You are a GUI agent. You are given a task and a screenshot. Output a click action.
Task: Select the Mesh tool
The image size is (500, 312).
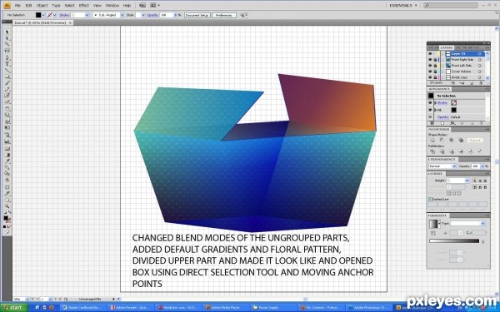coord(7,149)
